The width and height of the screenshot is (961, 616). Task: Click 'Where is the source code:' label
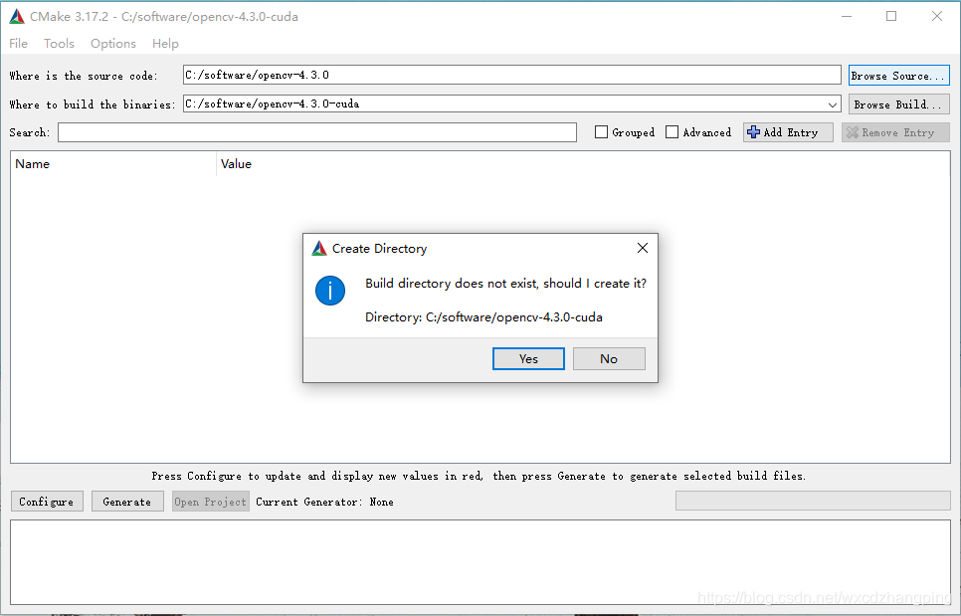[x=84, y=76]
